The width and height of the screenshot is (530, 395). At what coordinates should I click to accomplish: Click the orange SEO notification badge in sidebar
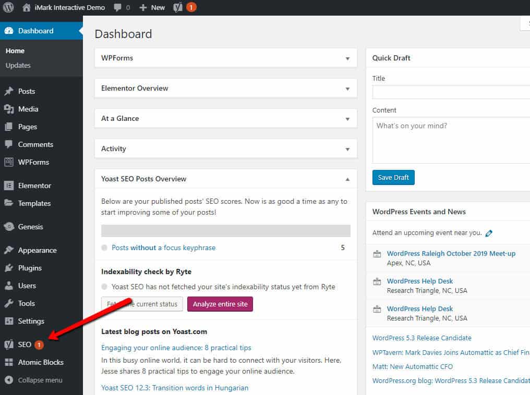pyautogui.click(x=39, y=344)
